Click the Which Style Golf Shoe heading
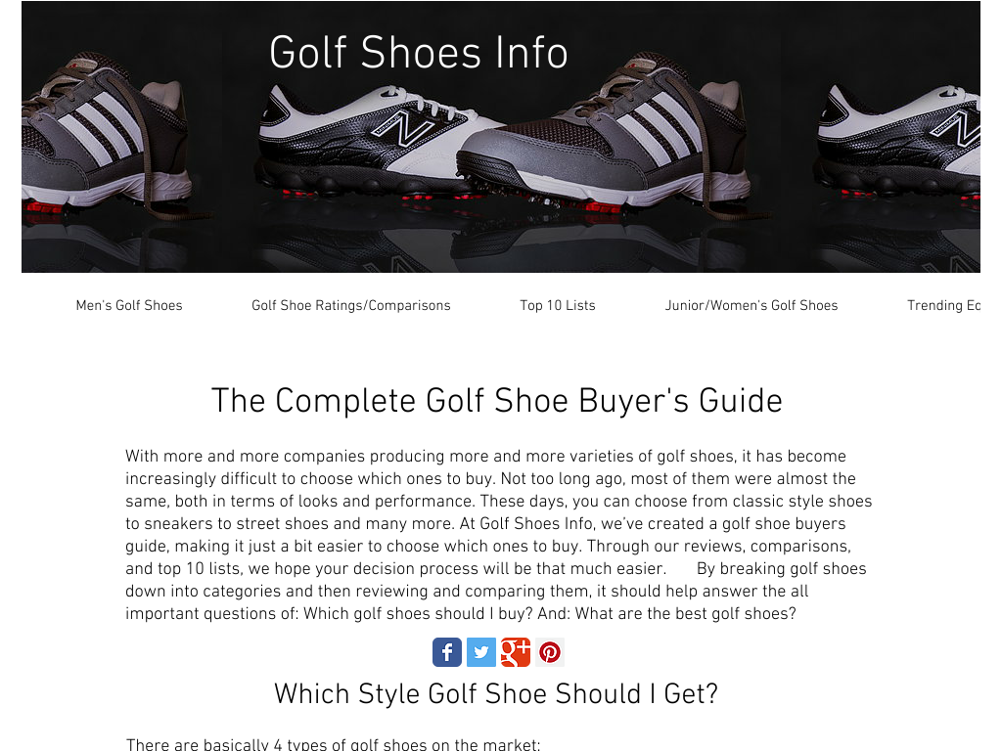Viewport: 1002px width, 751px height. (496, 694)
